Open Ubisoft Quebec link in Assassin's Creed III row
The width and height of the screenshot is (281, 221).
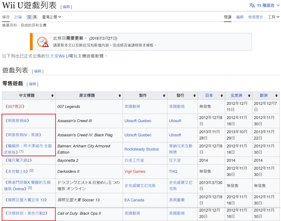click(x=138, y=121)
